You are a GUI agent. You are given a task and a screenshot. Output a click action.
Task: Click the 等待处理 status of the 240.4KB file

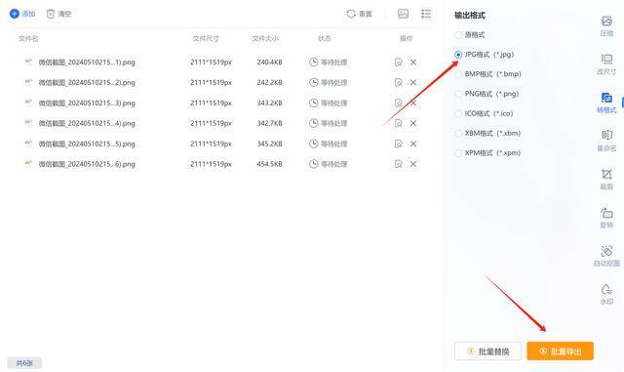pos(329,62)
